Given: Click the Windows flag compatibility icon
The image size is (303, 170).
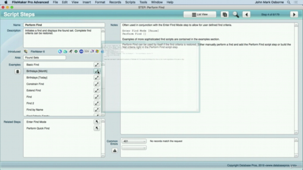Looking at the screenshot, I should tap(97, 51).
